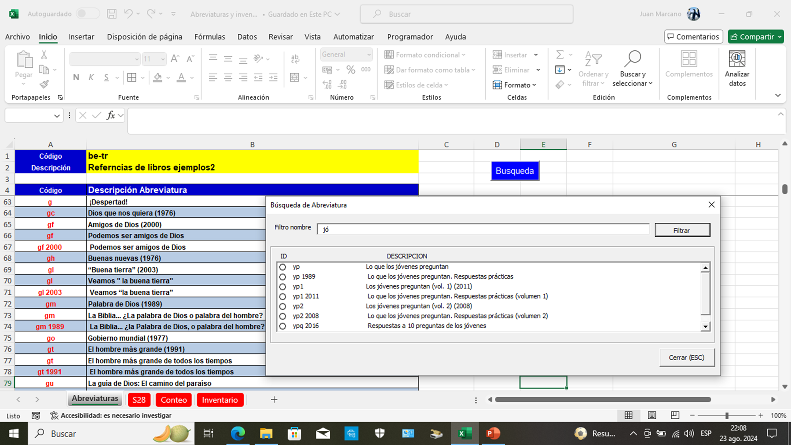Switch to the Inventario sheet tab
This screenshot has width=791, height=445.
point(220,400)
